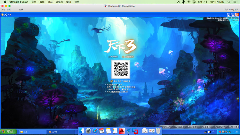The image size is (240, 135).
Task: Open Launchpad rocket icon in Dock
Action: [x=88, y=131]
